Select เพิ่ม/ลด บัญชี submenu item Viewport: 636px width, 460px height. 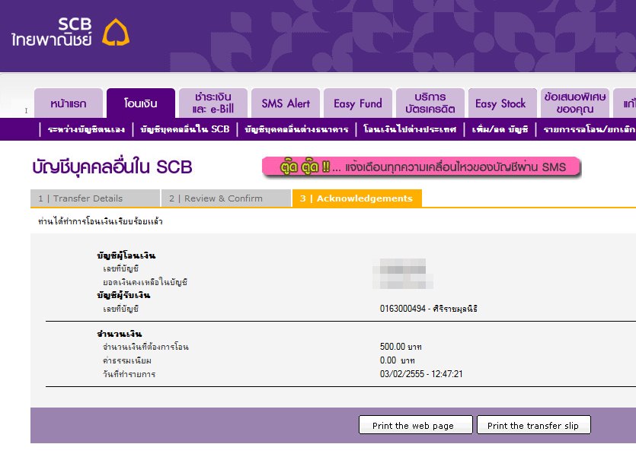coord(500,129)
